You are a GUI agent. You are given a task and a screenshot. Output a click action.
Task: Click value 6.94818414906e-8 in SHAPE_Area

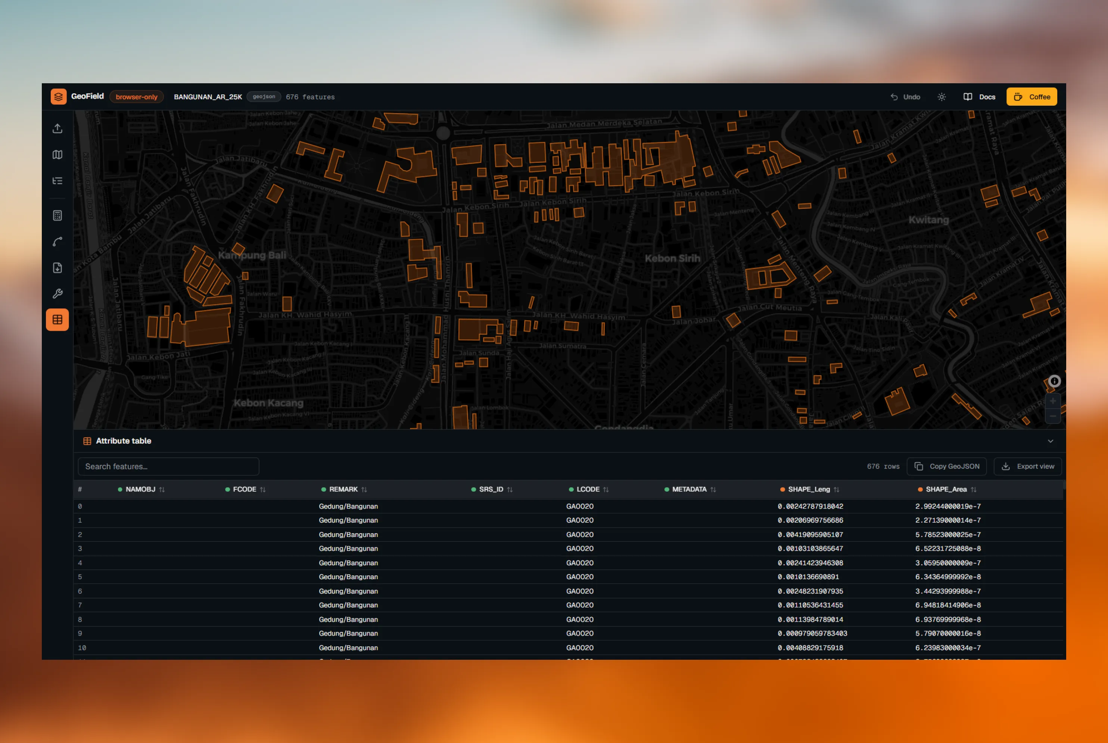pyautogui.click(x=948, y=605)
